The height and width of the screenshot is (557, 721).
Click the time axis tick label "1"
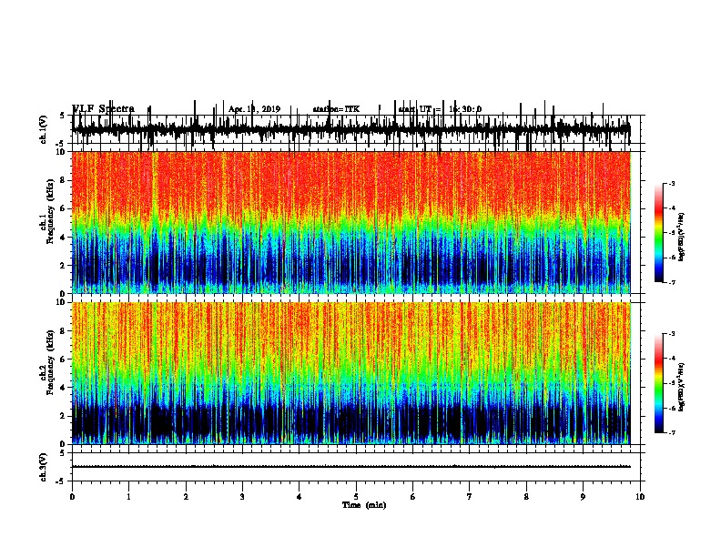pyautogui.click(x=128, y=497)
